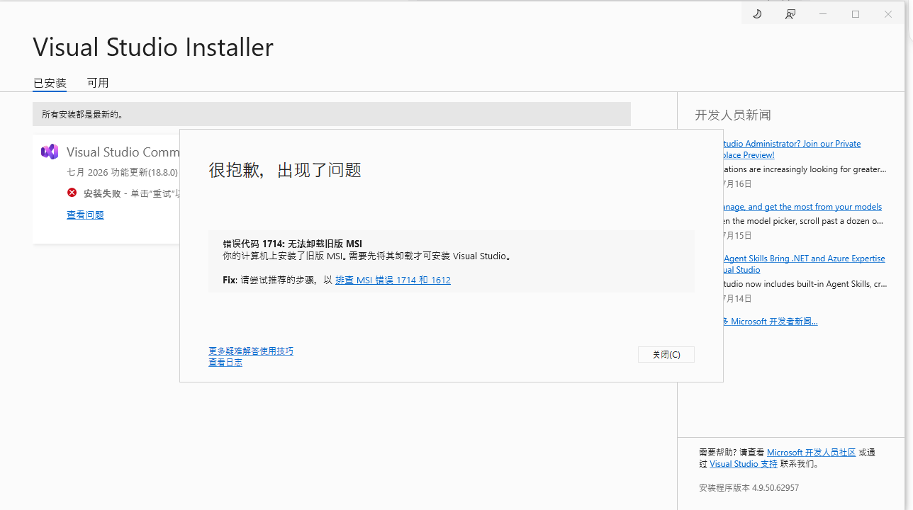
Task: Switch to the 可用 tab
Action: (x=98, y=83)
